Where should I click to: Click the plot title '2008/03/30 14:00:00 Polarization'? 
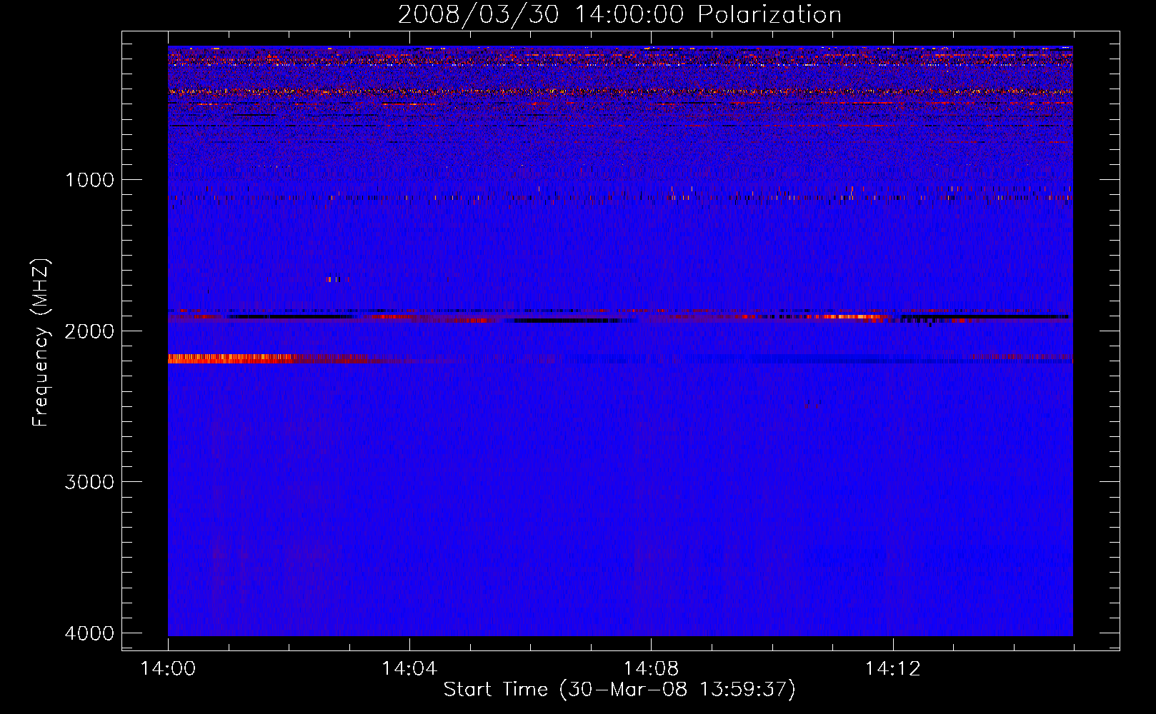click(x=619, y=14)
